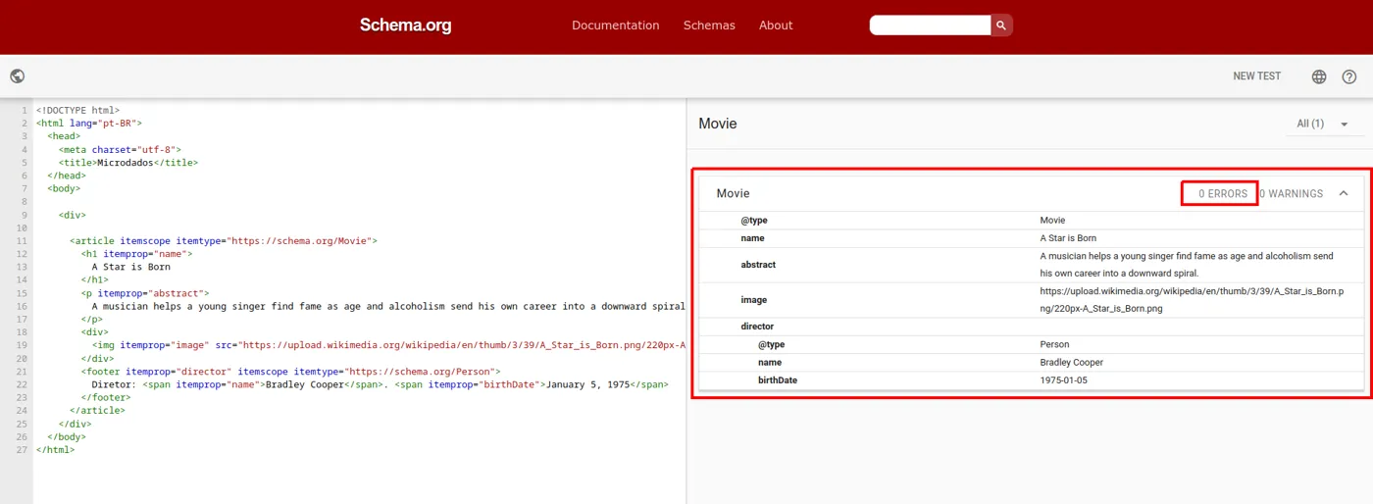Open the Schemas page link

tap(709, 25)
